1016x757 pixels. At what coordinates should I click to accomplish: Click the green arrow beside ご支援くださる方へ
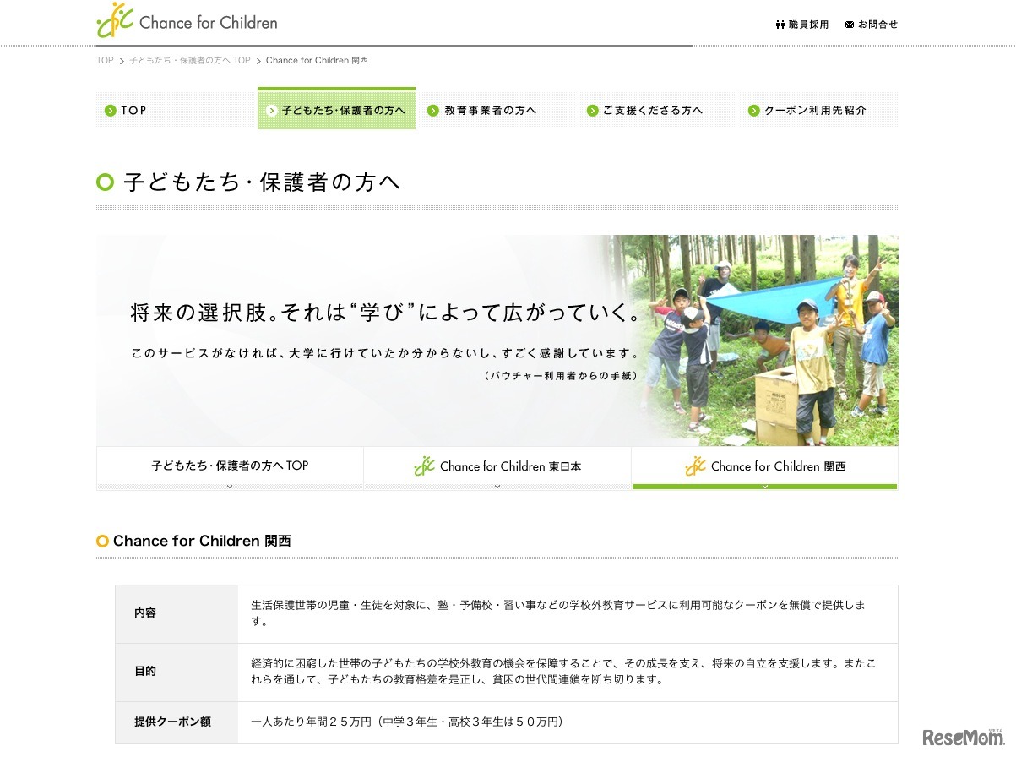pos(591,110)
